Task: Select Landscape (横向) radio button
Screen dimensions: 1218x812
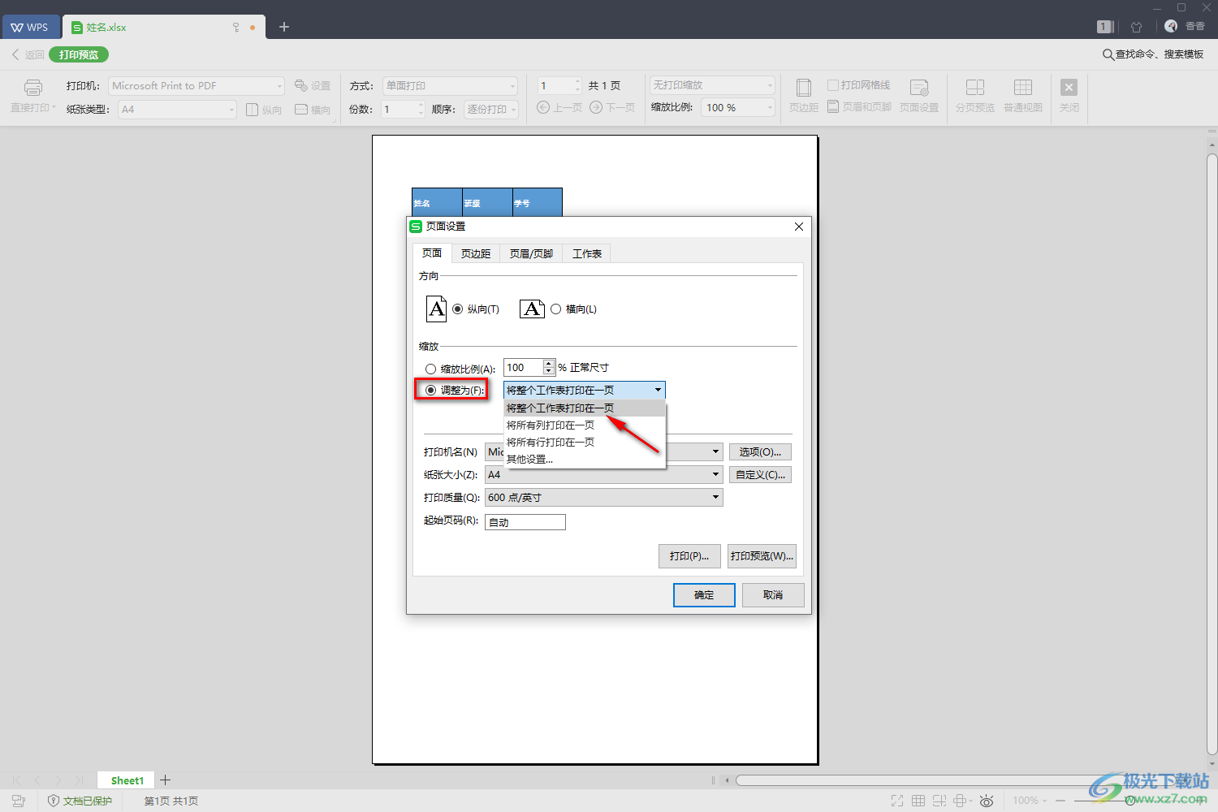Action: point(555,309)
